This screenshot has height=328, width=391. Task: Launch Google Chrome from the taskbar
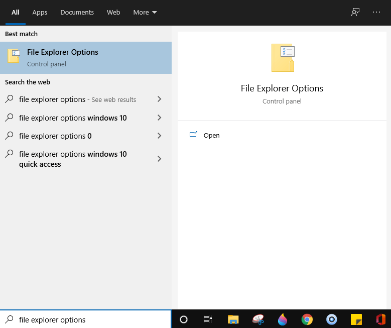307,319
